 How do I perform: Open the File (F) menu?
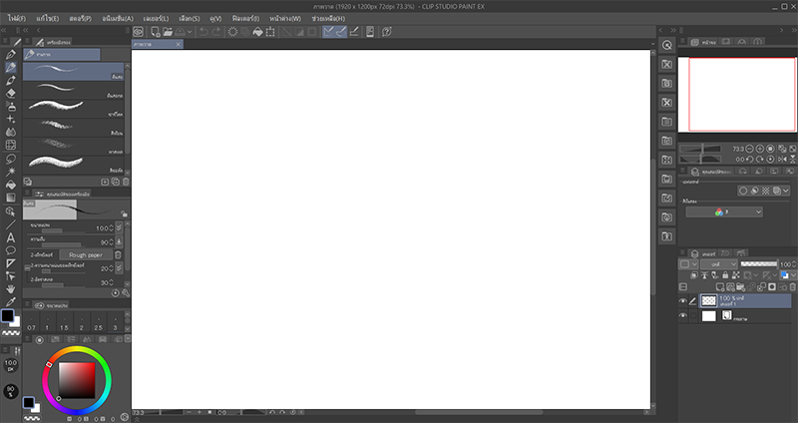coord(17,18)
